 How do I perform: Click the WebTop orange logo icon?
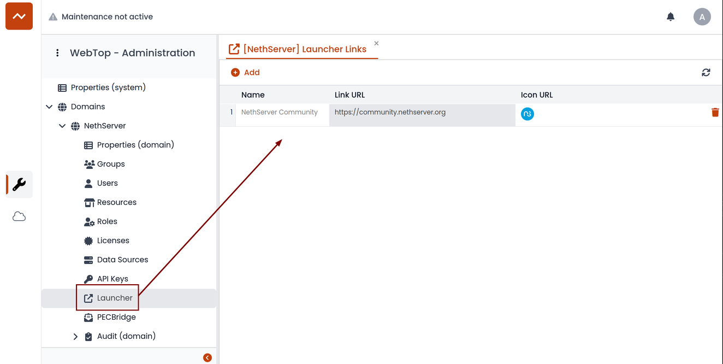coord(19,16)
